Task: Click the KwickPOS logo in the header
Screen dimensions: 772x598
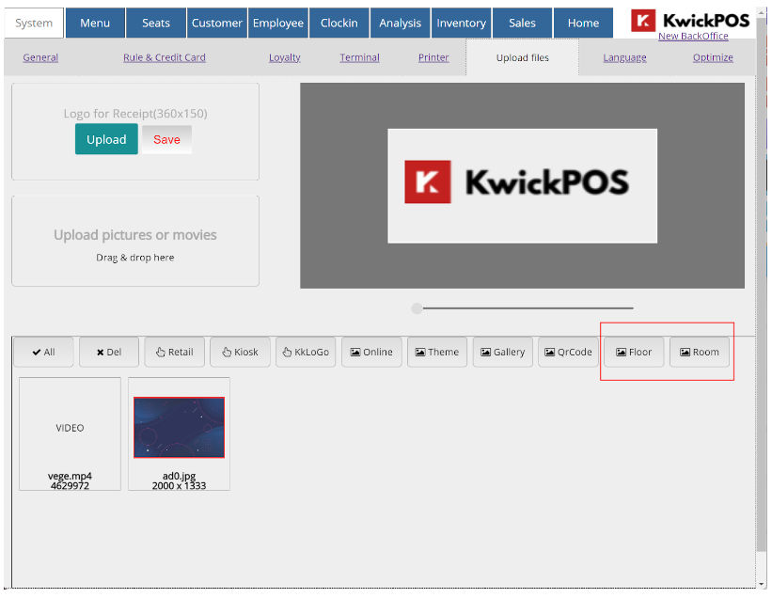Action: [x=690, y=21]
